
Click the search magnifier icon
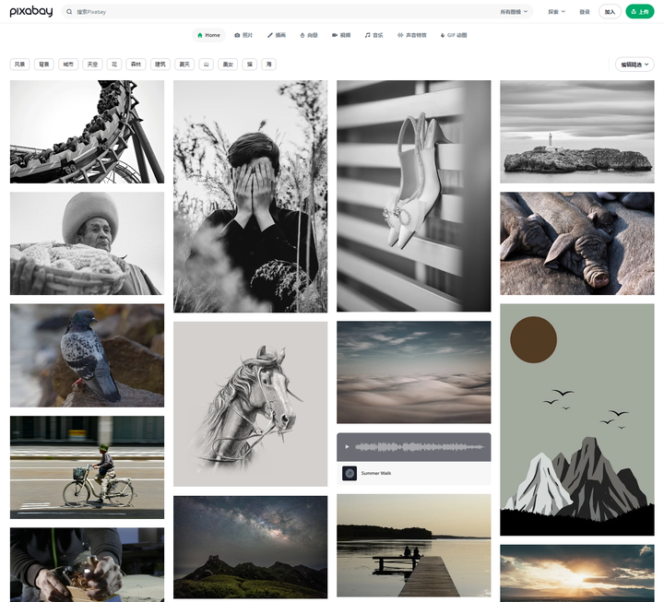point(69,12)
